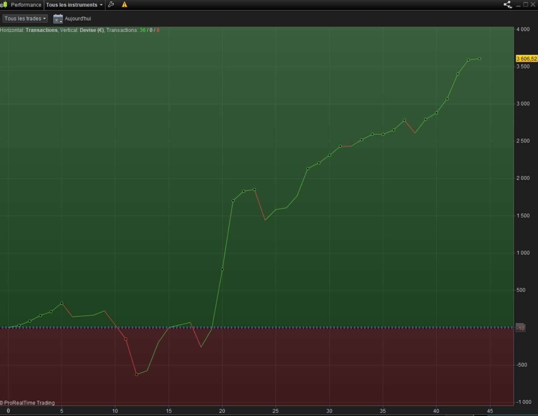Select the last data point on curve
Viewport: 538px width, 416px height.
(x=480, y=59)
